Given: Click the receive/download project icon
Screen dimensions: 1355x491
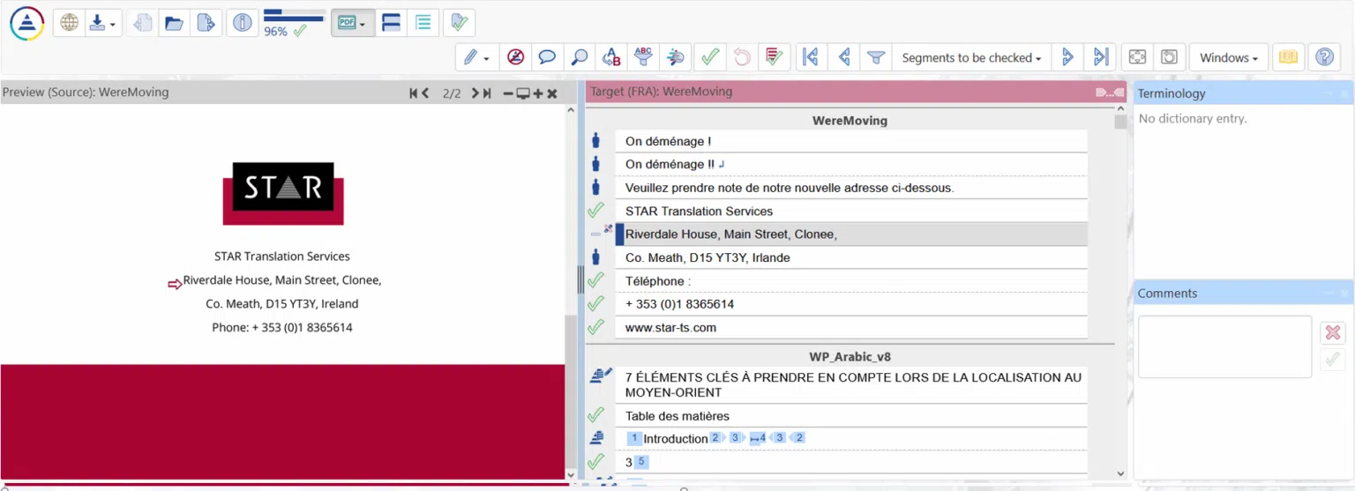Looking at the screenshot, I should tap(97, 23).
